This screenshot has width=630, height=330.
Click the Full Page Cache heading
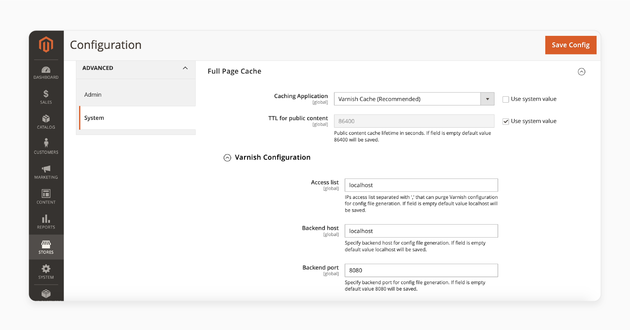click(x=234, y=71)
